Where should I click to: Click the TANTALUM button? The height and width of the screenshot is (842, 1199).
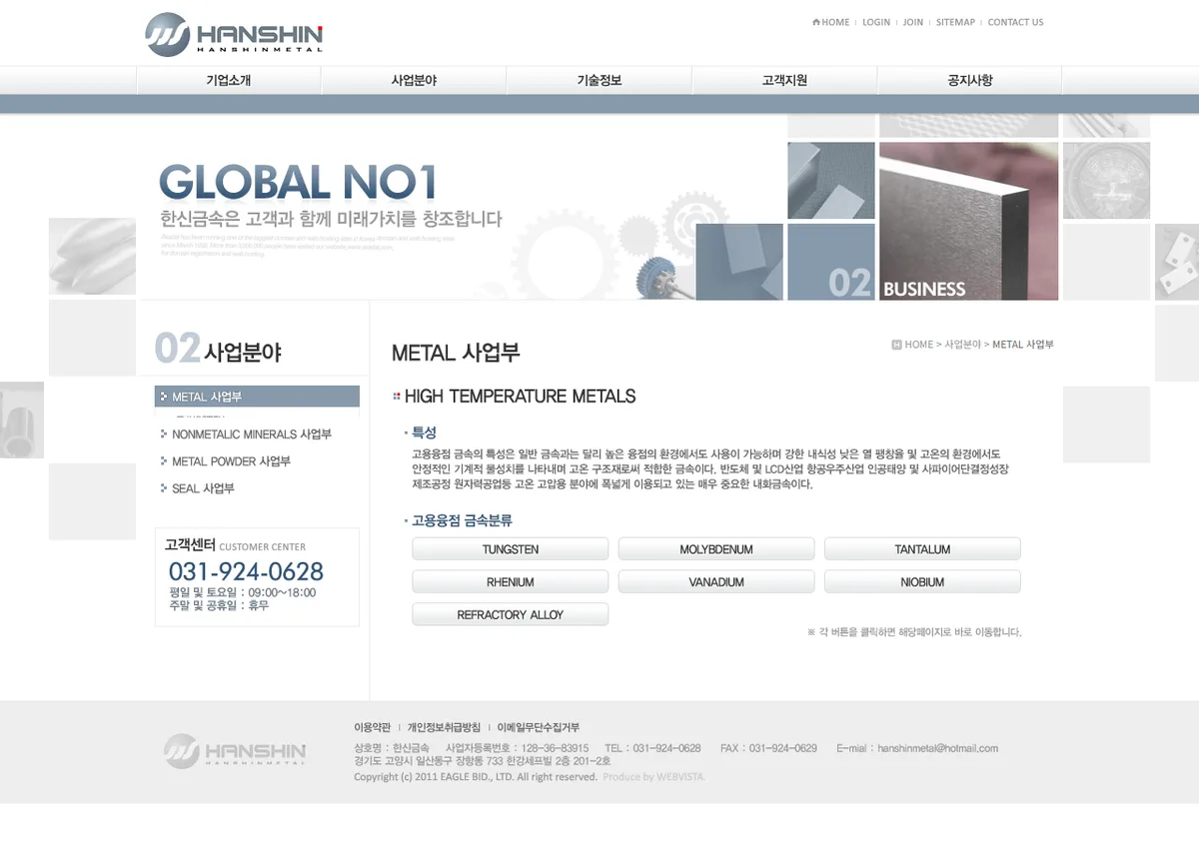point(922,549)
